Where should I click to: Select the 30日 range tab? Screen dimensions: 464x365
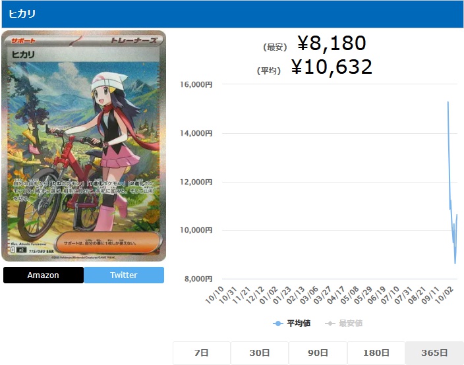pyautogui.click(x=260, y=353)
